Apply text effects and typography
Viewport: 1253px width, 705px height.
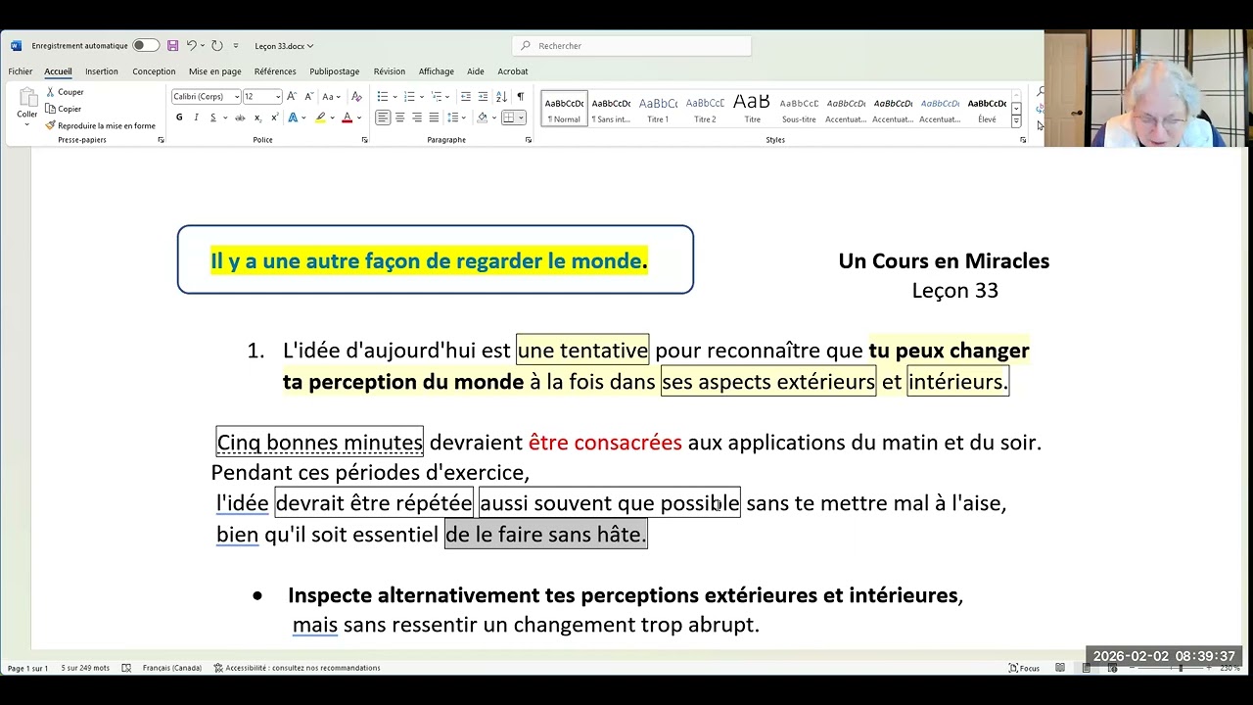[294, 117]
